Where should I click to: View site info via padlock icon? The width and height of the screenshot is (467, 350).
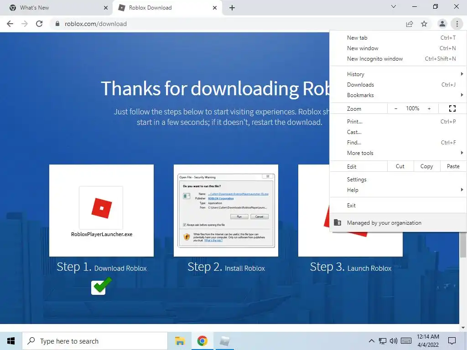[57, 24]
